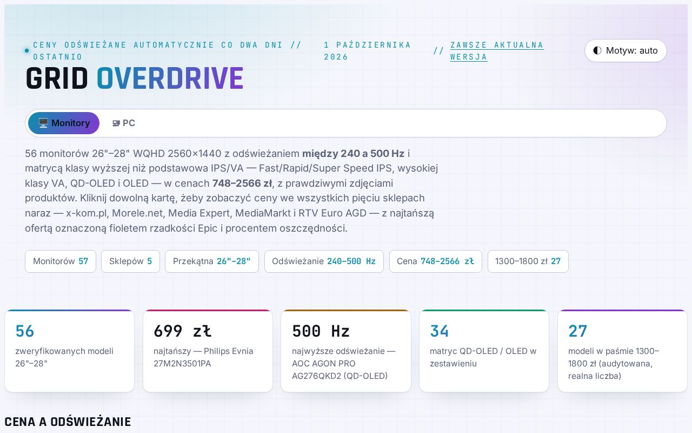Click the 'Cena a odświeżanie' section heading
The height and width of the screenshot is (433, 692).
click(68, 422)
